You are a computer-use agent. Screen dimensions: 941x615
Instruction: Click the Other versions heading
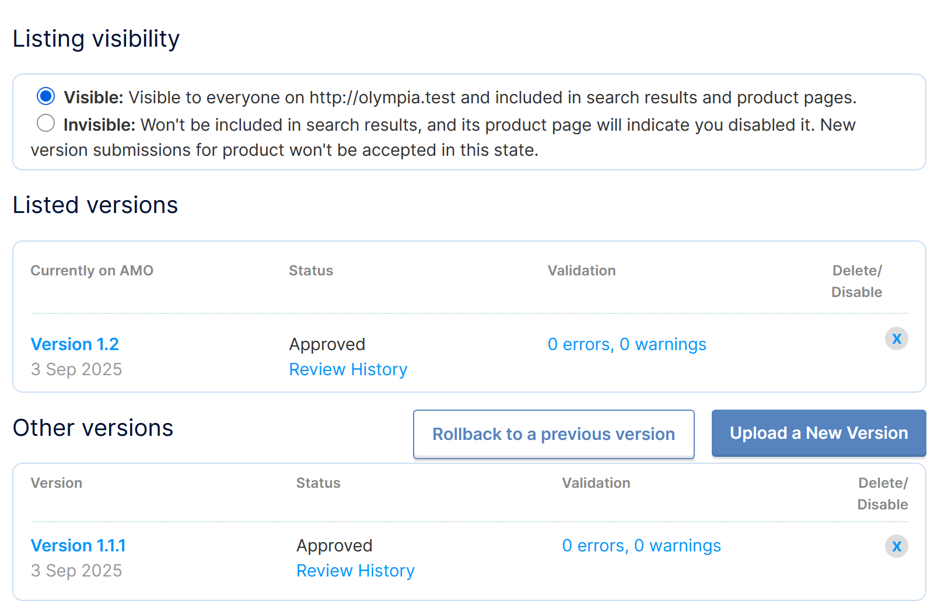[93, 428]
